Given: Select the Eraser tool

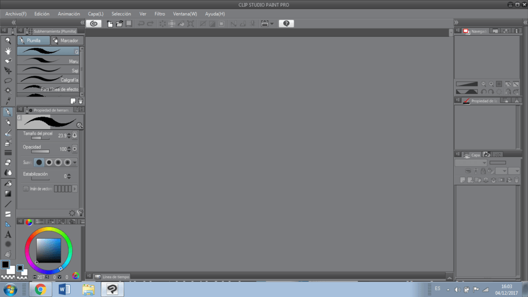Looking at the screenshot, I should 8,162.
